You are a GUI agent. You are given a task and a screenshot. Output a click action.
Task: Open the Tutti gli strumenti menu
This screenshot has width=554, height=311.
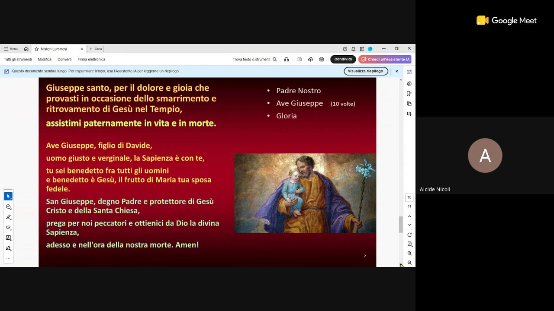click(x=18, y=59)
